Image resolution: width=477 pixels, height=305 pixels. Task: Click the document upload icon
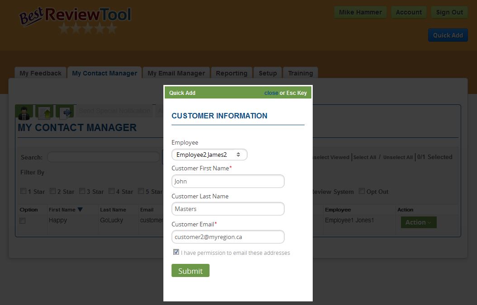(x=45, y=112)
